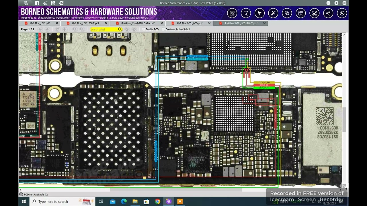Click the horizontal scrollbar thumb
Viewport: 367px width, 206px height.
176,190
